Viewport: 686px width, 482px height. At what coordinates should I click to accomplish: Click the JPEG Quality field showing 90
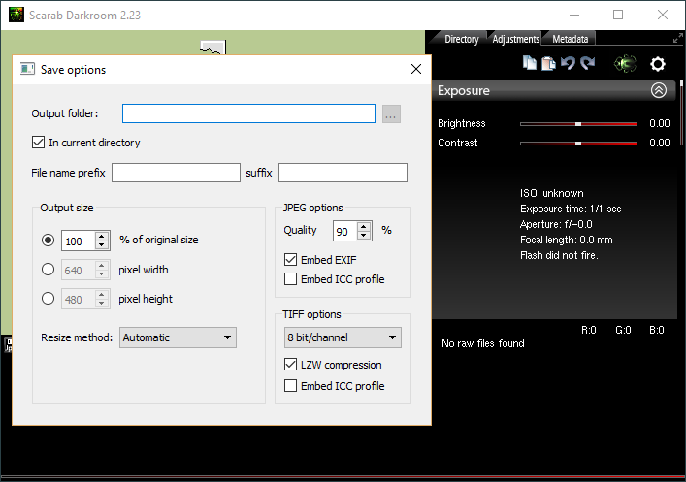click(x=345, y=231)
